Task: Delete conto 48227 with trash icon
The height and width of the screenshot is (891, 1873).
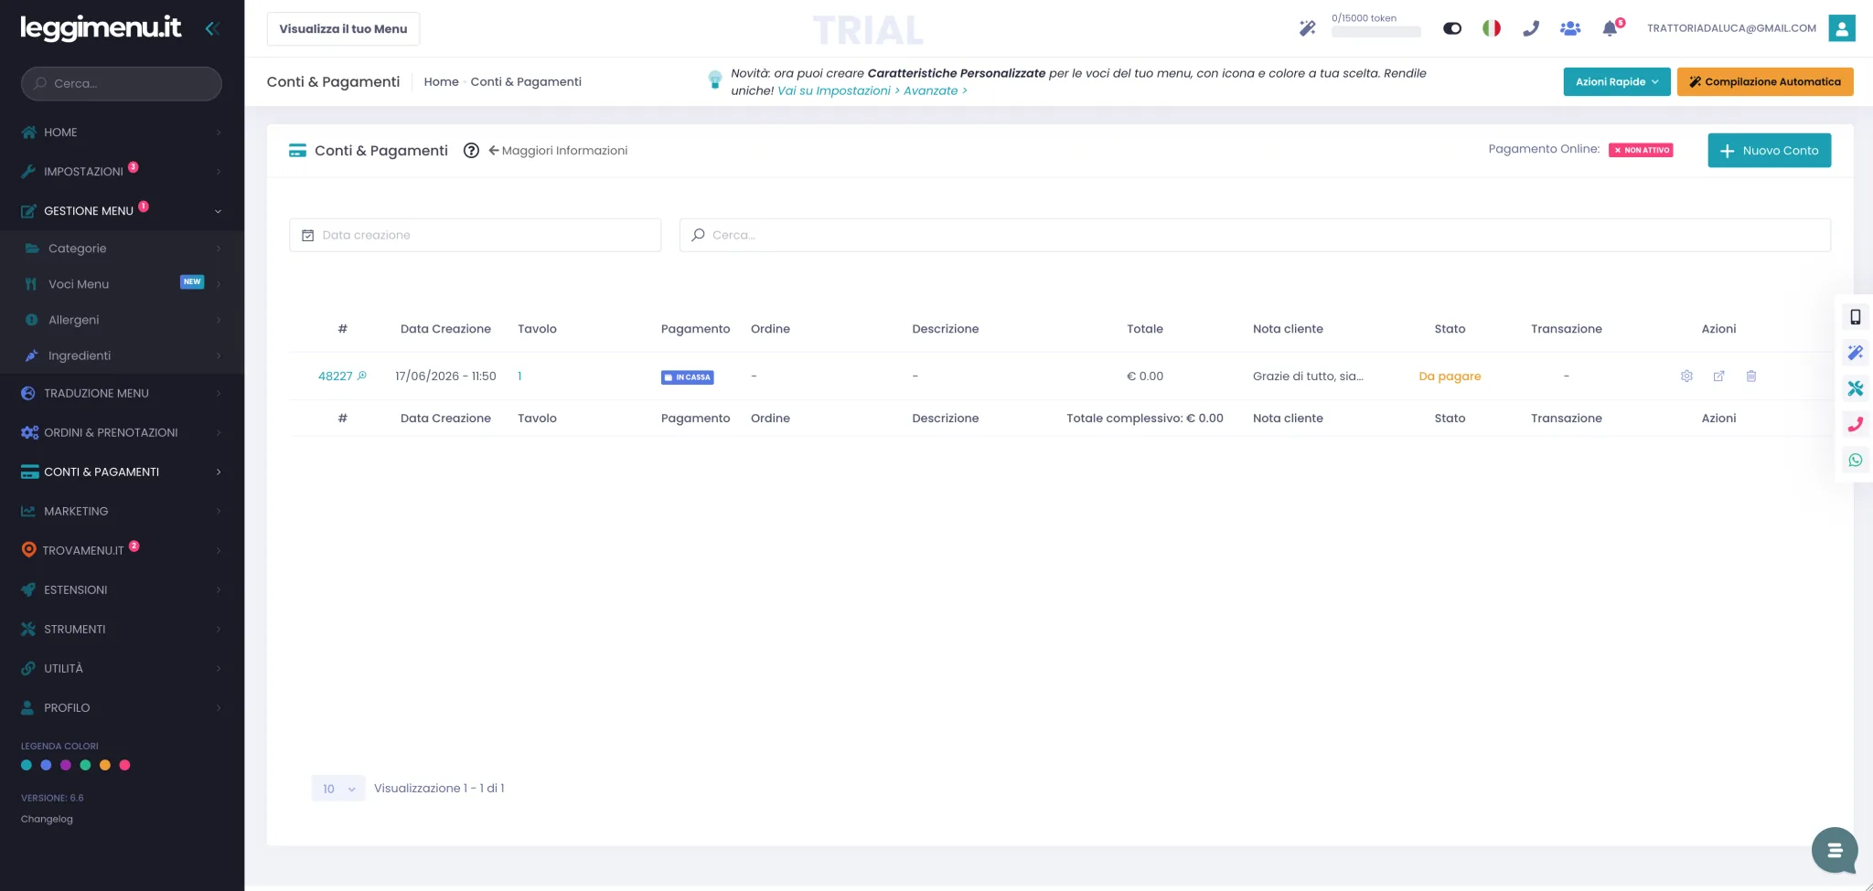Action: [x=1751, y=376]
